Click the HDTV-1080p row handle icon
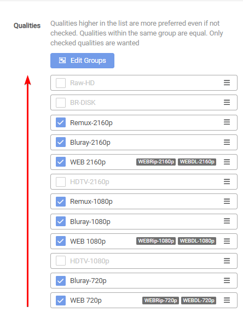The image size is (243, 312). pos(227,261)
